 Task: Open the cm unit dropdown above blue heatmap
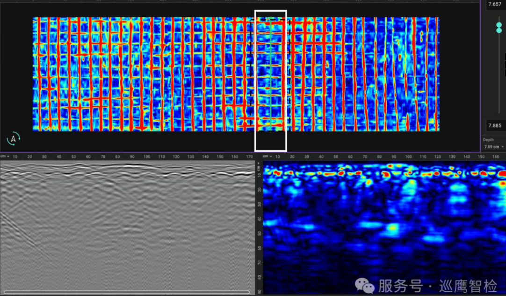[x=267, y=156]
